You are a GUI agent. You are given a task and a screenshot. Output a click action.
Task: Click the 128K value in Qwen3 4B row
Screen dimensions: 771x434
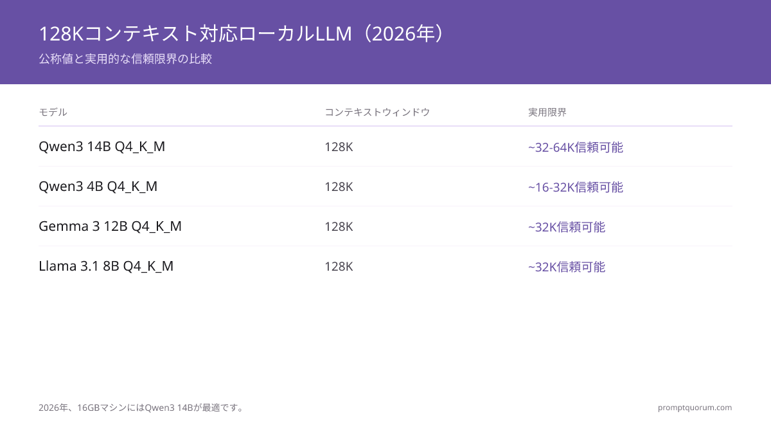pyautogui.click(x=339, y=187)
